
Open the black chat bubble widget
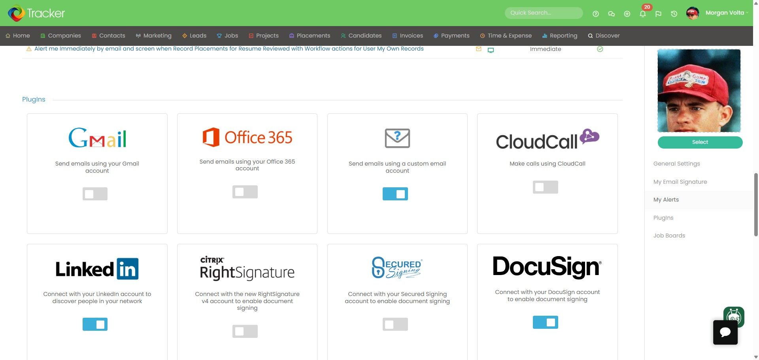(725, 332)
